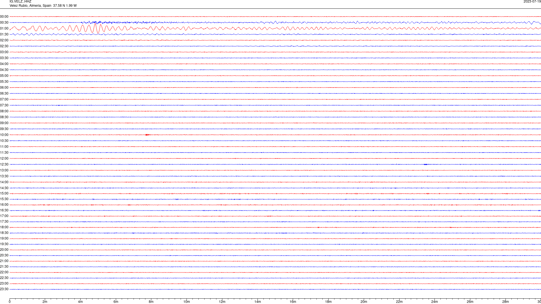Inspect the small blue burst on 12:30 trace
This screenshot has width=541, height=304.
tap(426, 164)
